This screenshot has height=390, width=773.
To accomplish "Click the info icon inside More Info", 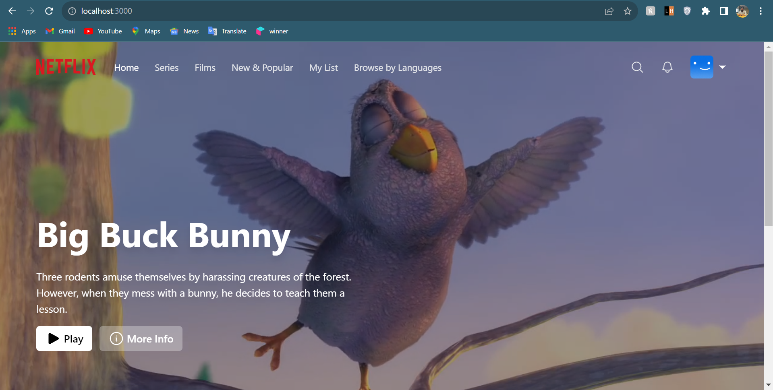I will pos(116,338).
